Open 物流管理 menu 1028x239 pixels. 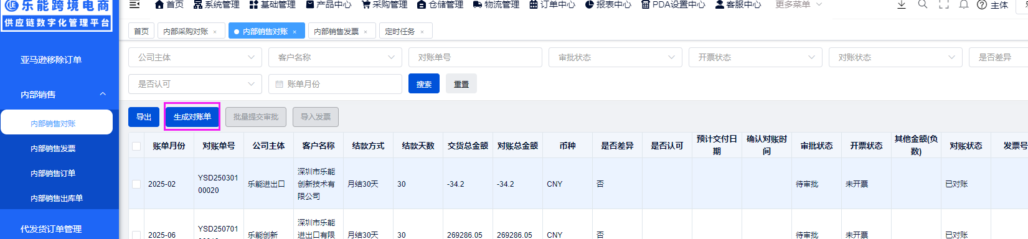(496, 4)
